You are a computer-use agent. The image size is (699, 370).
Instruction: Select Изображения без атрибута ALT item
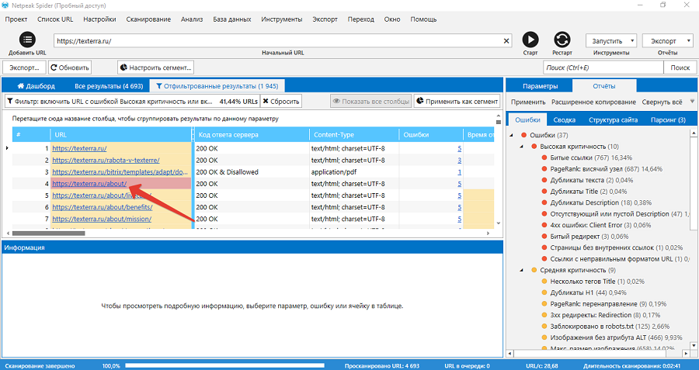coord(616,337)
